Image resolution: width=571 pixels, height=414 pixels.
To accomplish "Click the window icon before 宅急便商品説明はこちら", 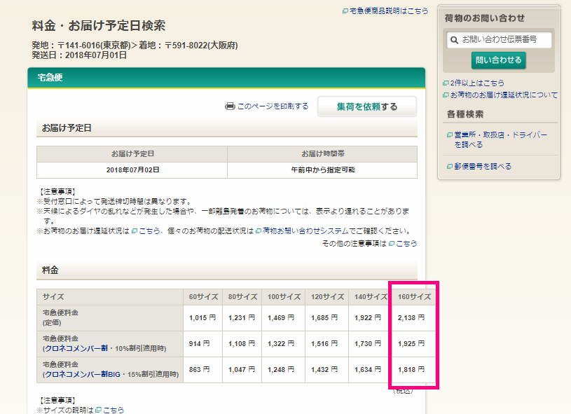I will click(x=345, y=11).
